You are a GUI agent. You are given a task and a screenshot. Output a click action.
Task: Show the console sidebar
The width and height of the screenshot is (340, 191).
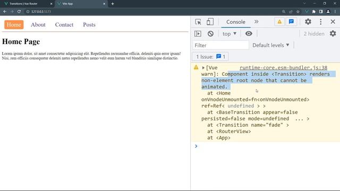(x=198, y=33)
